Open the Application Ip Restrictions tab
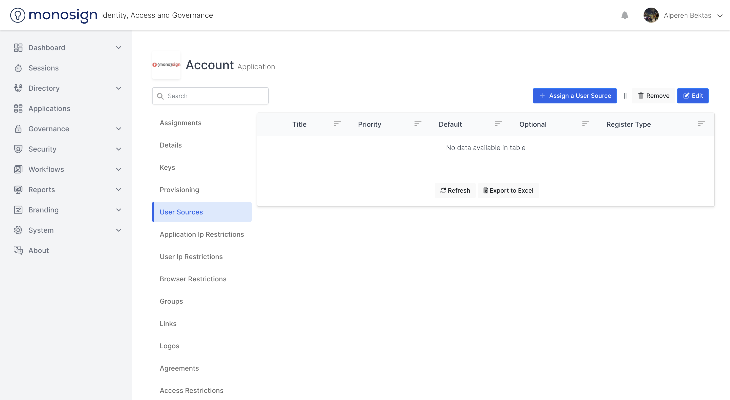Image resolution: width=730 pixels, height=400 pixels. tap(202, 234)
